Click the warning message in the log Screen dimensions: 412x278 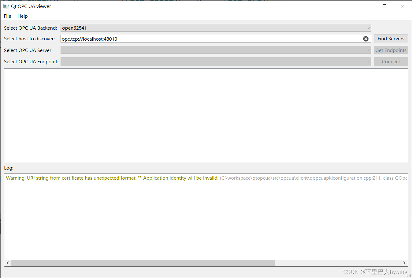point(206,178)
